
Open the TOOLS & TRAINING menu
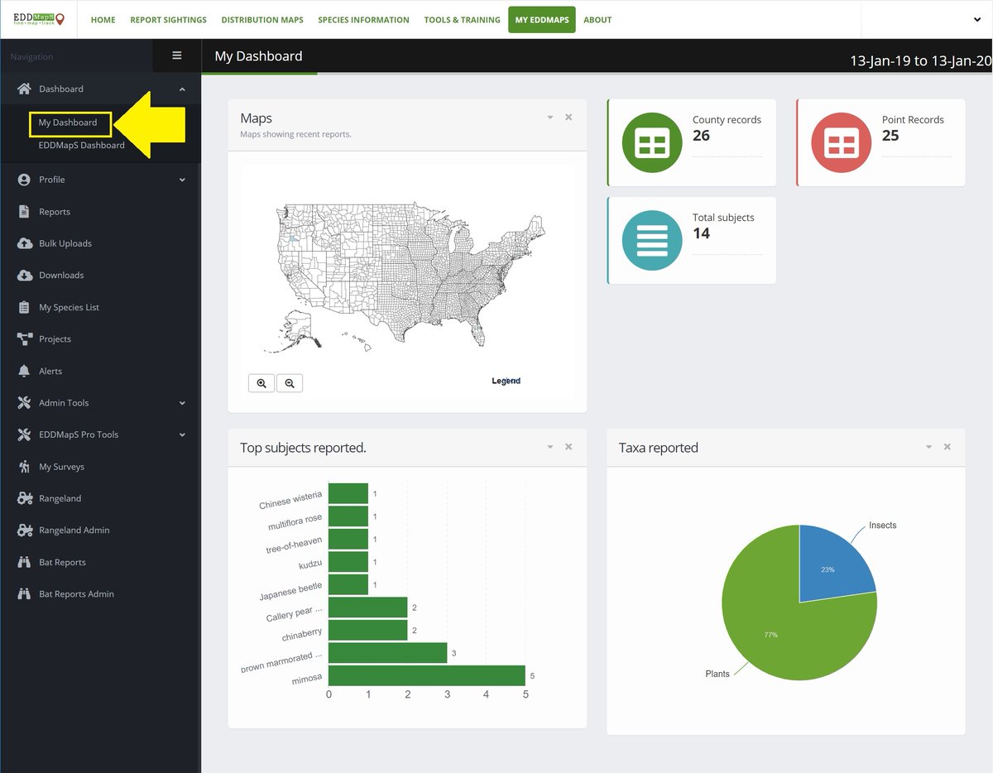462,20
